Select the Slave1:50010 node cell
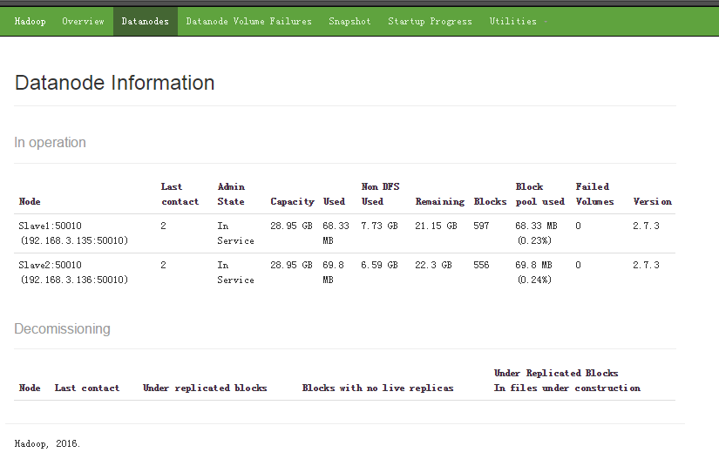The width and height of the screenshot is (719, 466). (73, 233)
